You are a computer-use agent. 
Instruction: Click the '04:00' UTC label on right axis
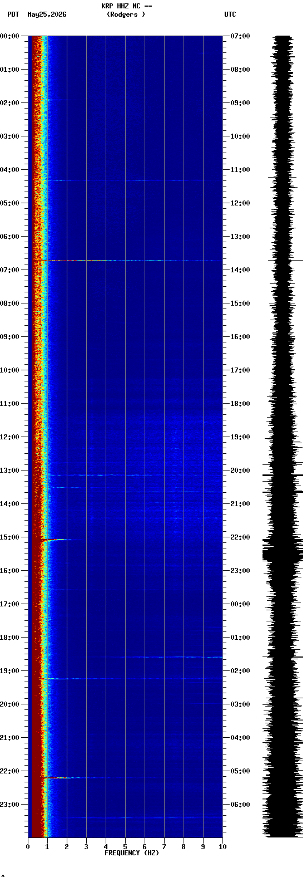coord(240,738)
